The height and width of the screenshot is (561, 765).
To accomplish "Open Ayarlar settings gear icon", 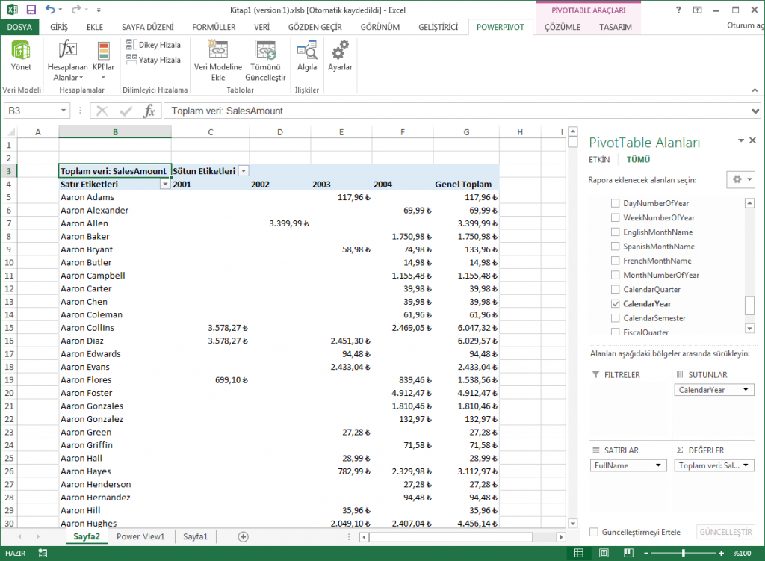I will coord(340,55).
